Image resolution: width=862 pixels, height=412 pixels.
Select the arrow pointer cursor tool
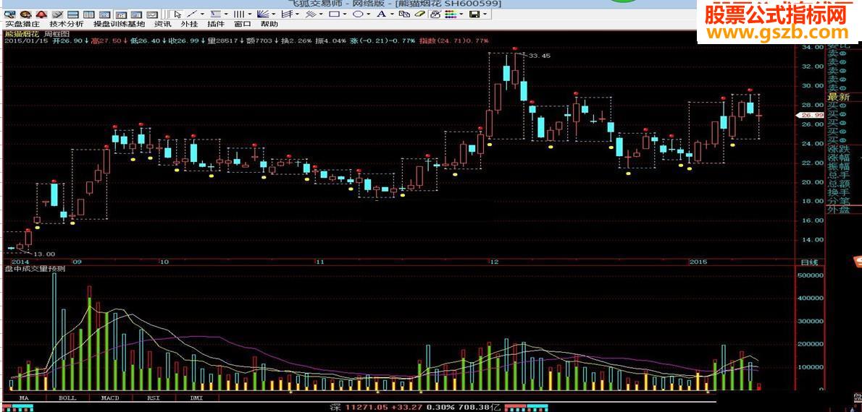(x=177, y=14)
